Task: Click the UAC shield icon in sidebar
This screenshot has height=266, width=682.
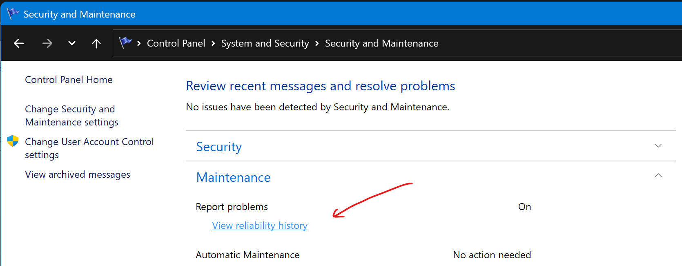Action: coord(13,141)
